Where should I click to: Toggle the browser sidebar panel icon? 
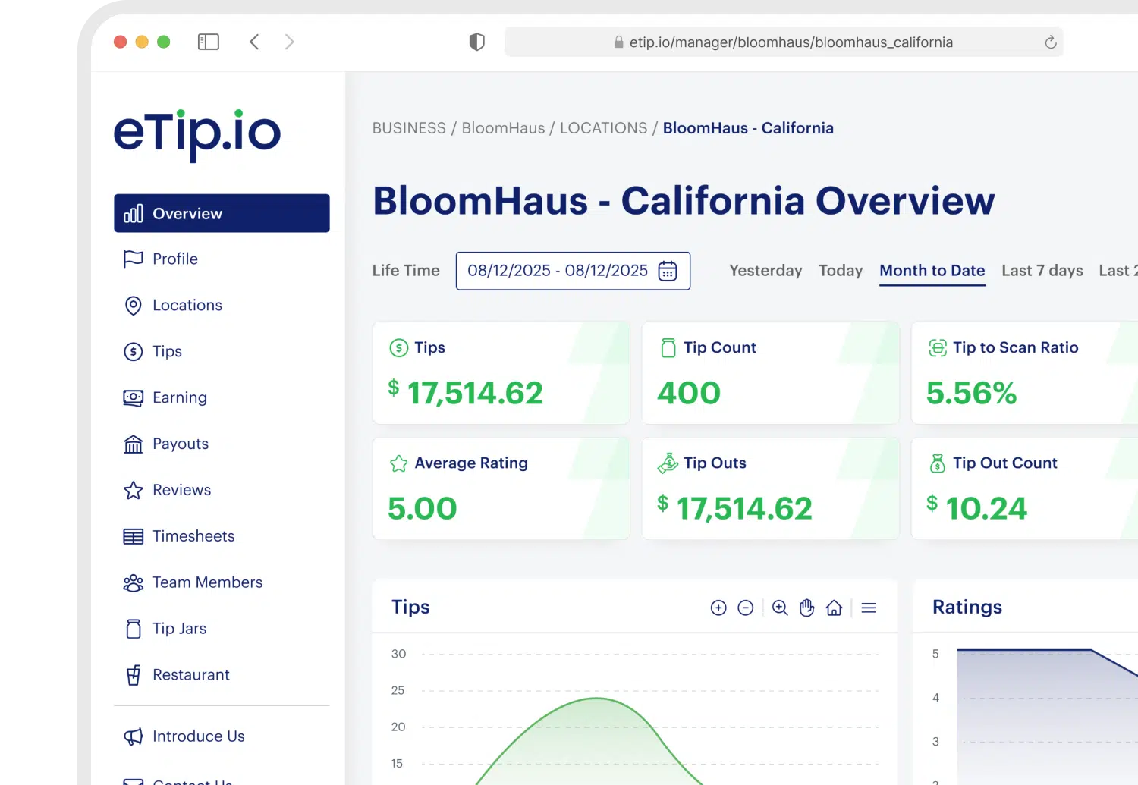pos(208,42)
